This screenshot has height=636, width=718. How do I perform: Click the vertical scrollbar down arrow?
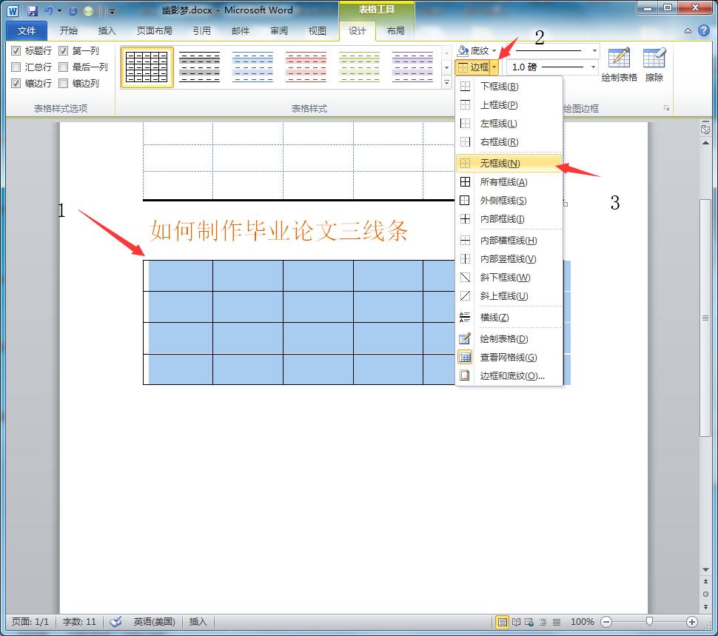click(x=705, y=569)
